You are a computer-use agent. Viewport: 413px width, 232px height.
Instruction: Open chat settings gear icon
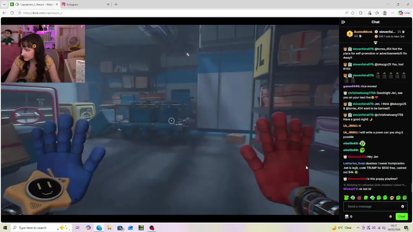coord(390,217)
